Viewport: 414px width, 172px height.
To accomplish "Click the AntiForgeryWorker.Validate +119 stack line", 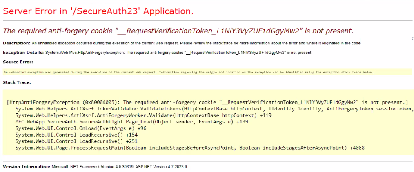I will pos(143,115).
